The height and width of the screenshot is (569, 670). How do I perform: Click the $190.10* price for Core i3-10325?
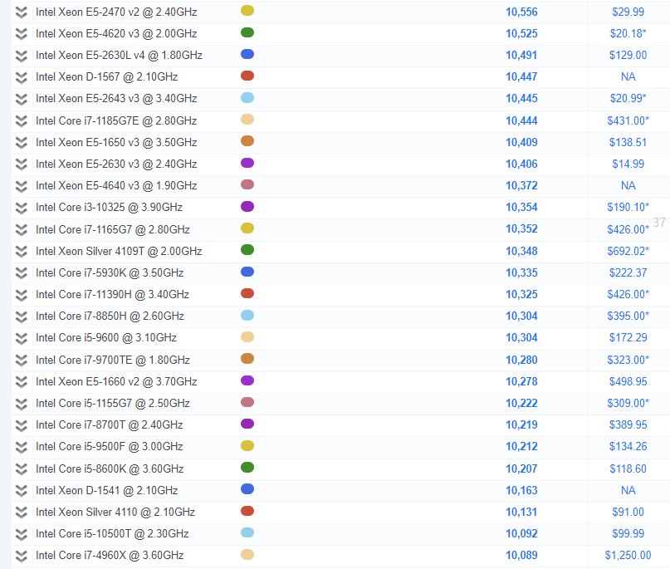[628, 208]
